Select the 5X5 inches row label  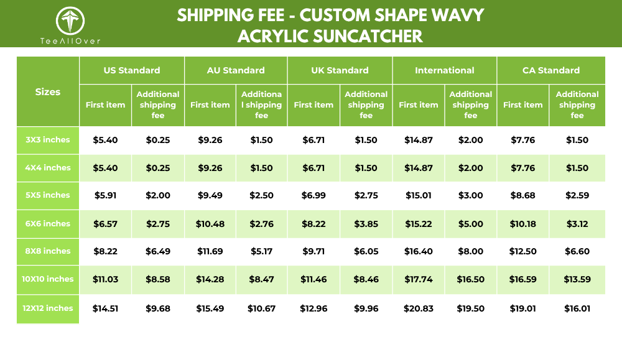pyautogui.click(x=48, y=195)
